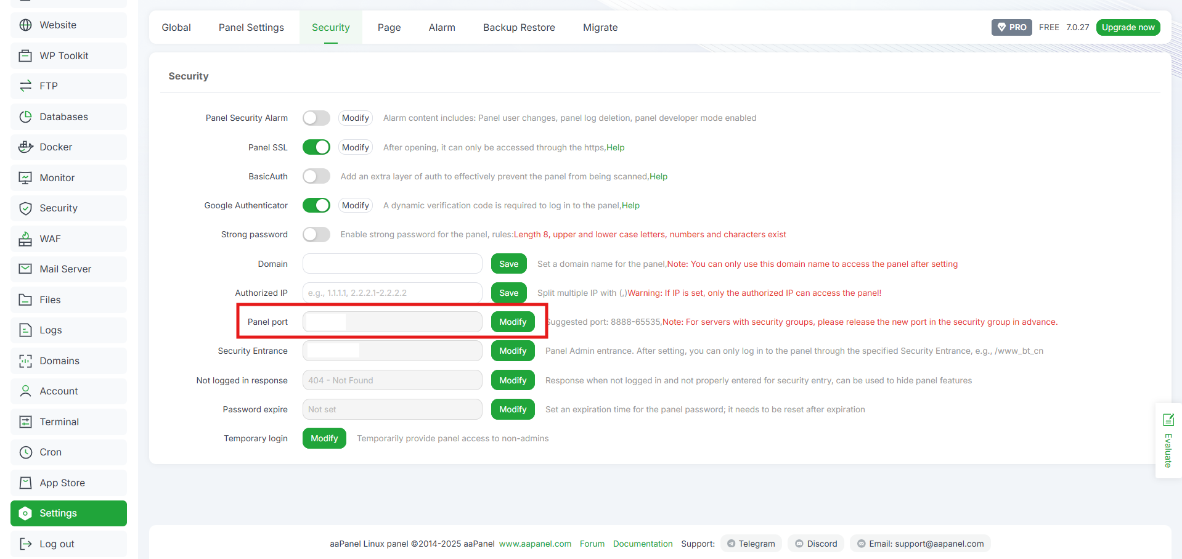Open the WAF firewall icon

click(25, 239)
